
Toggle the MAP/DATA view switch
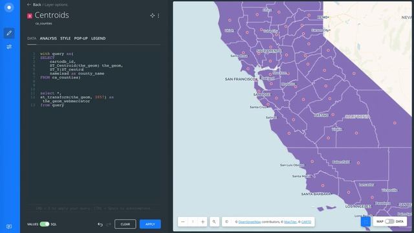click(x=389, y=221)
